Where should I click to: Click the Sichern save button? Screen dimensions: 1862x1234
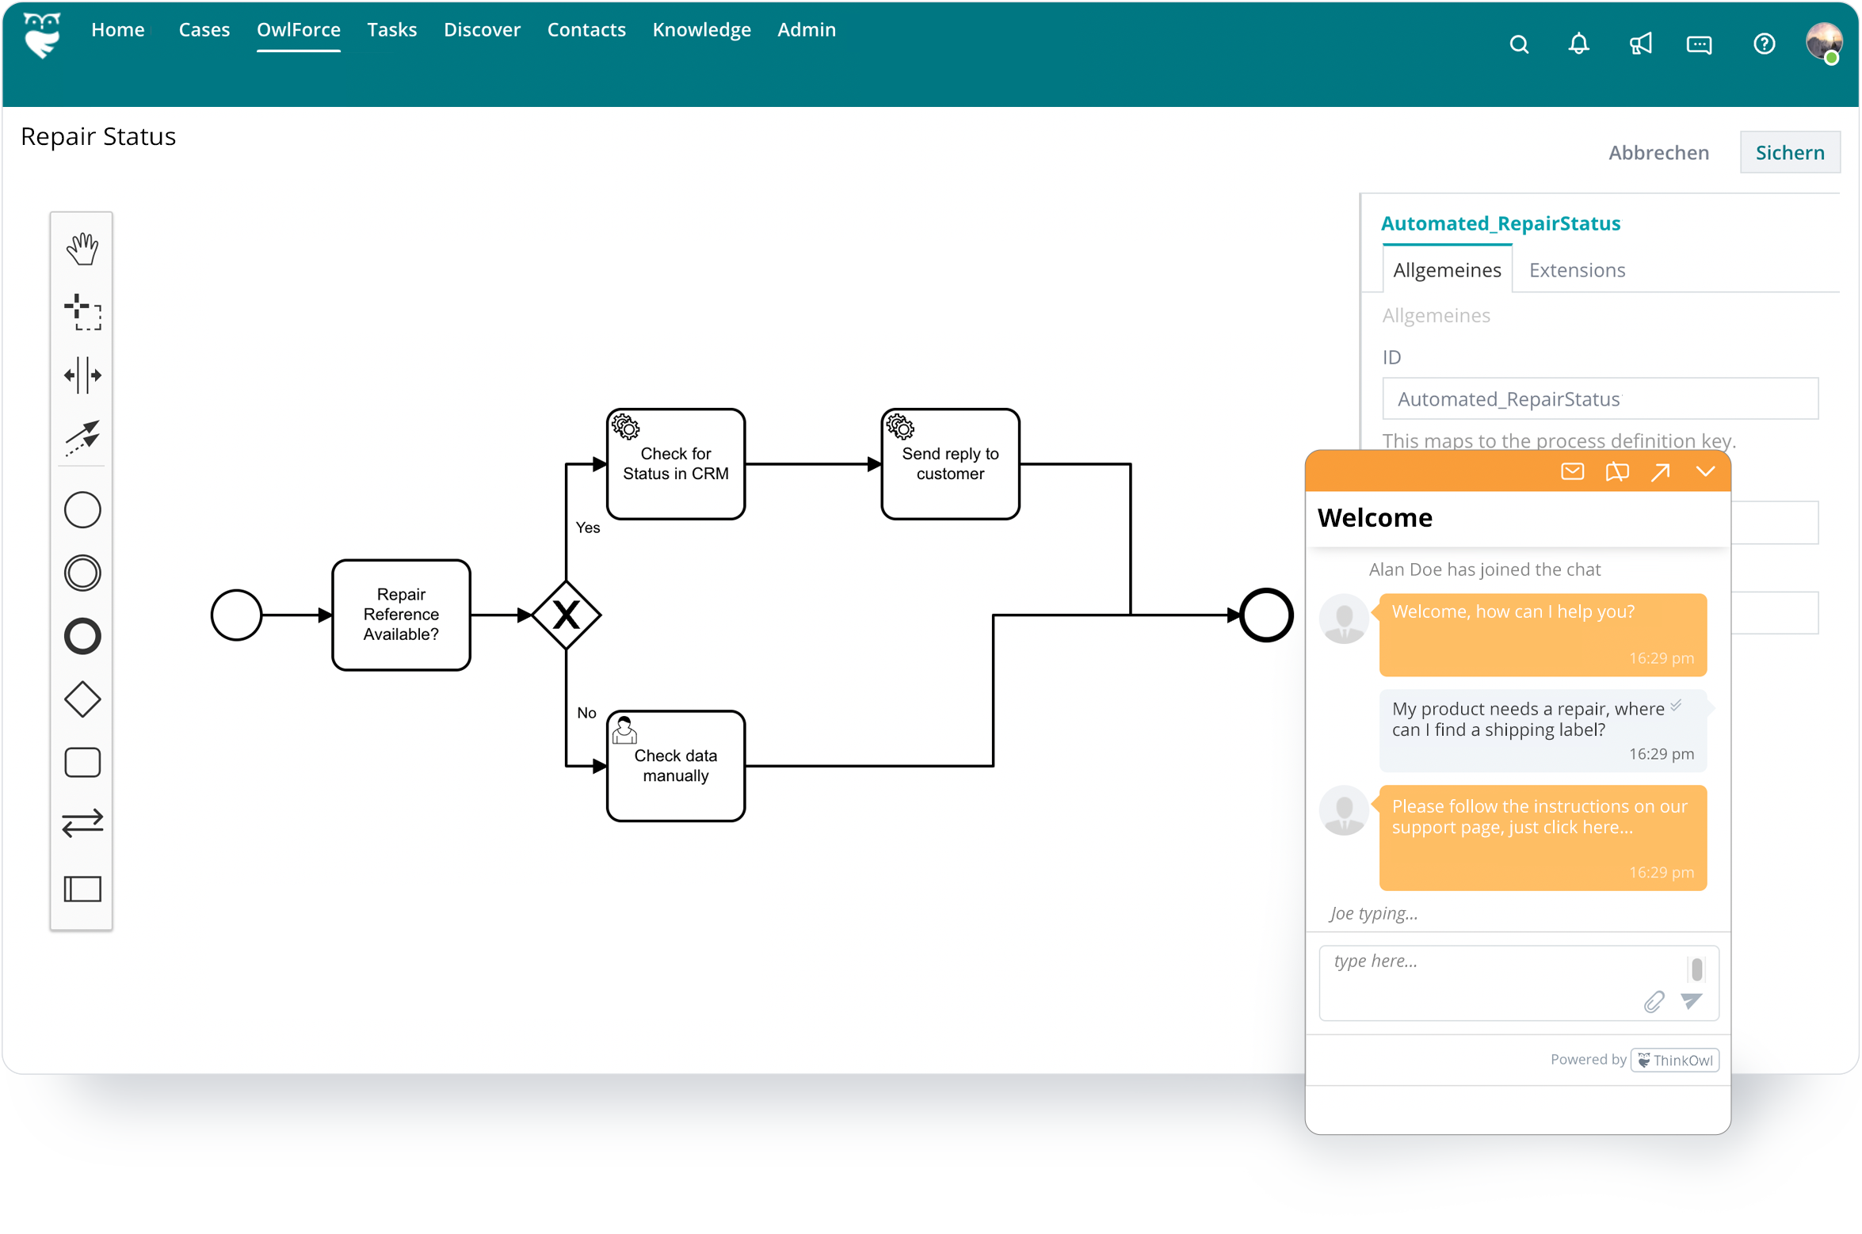[x=1791, y=151]
